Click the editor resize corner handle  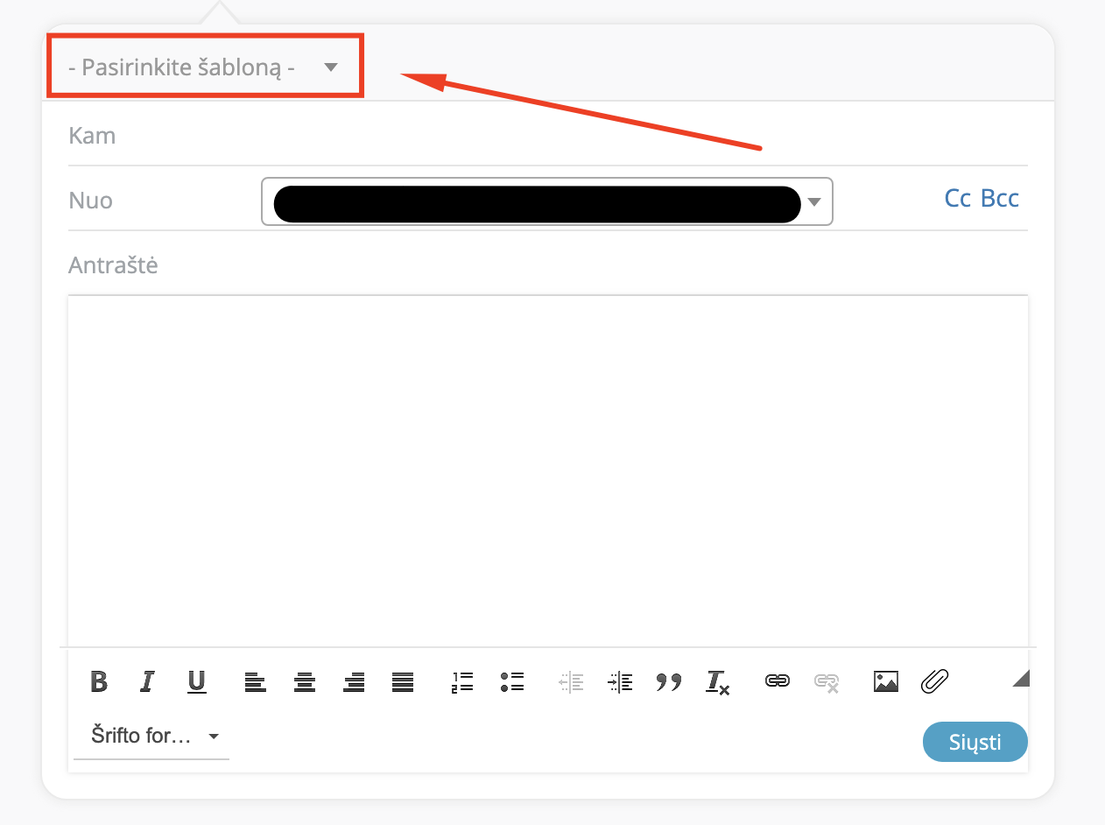[x=1020, y=678]
